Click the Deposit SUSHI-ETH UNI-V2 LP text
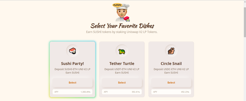 (x=72, y=69)
